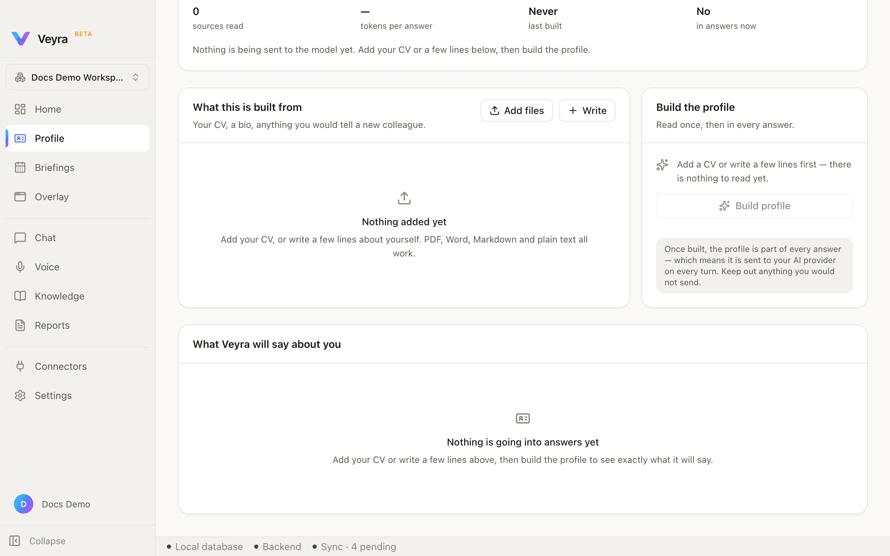Click the Build the profile heading
This screenshot has height=556, width=890.
(x=695, y=107)
